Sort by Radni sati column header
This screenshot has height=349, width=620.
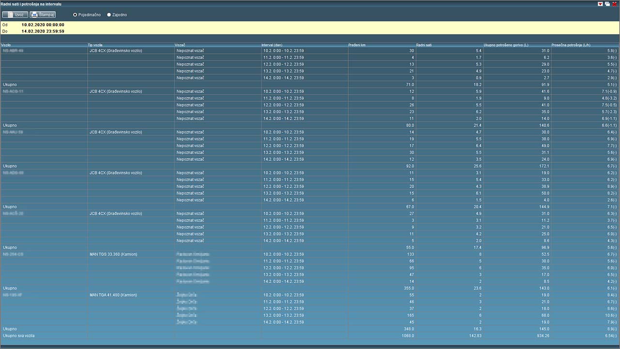[424, 45]
